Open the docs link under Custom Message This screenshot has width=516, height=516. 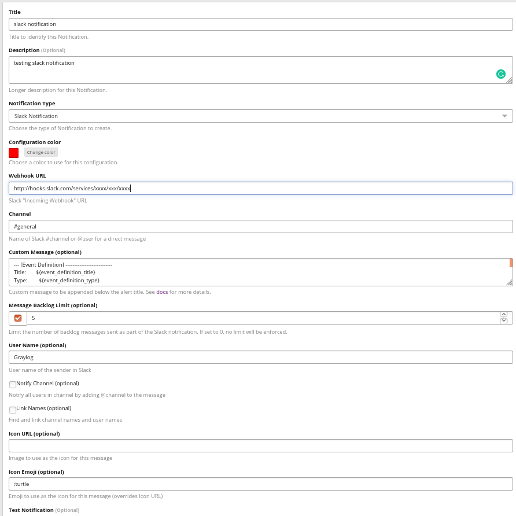[162, 292]
